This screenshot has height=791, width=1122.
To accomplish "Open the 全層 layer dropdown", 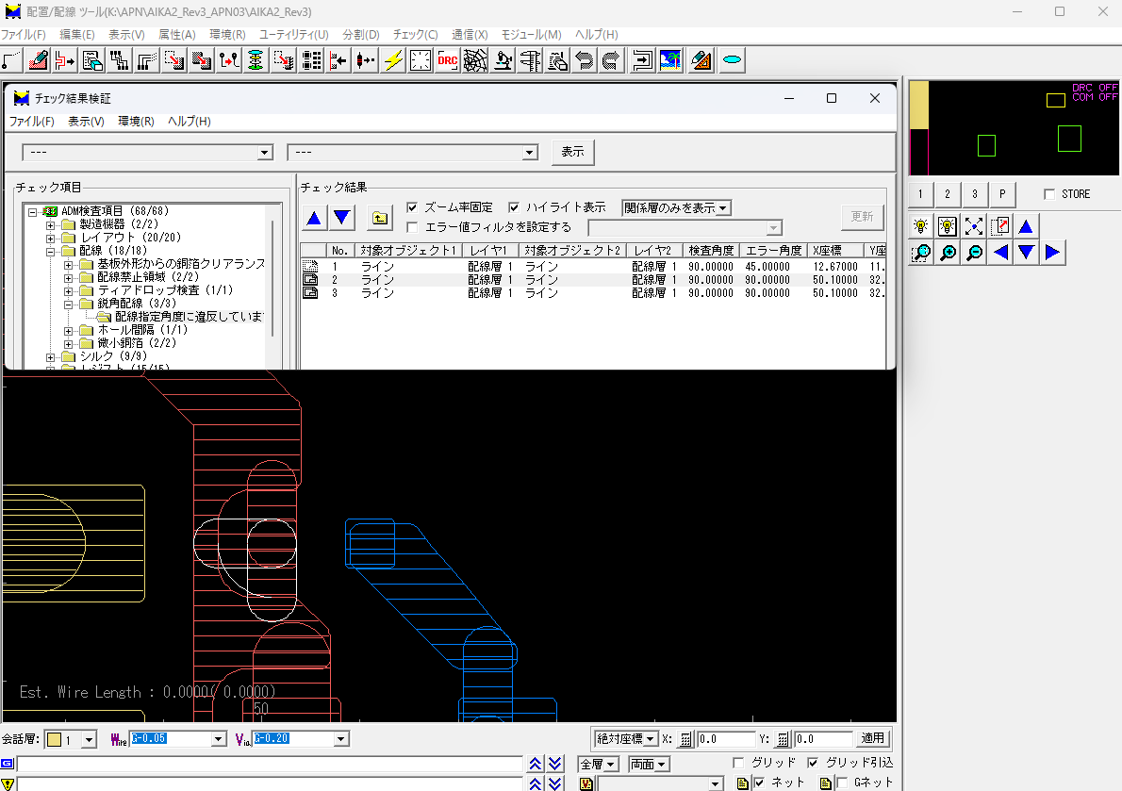I will click(x=609, y=764).
